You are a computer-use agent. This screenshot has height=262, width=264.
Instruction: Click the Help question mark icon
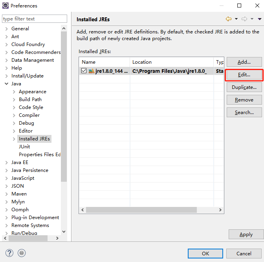[x=9, y=253]
